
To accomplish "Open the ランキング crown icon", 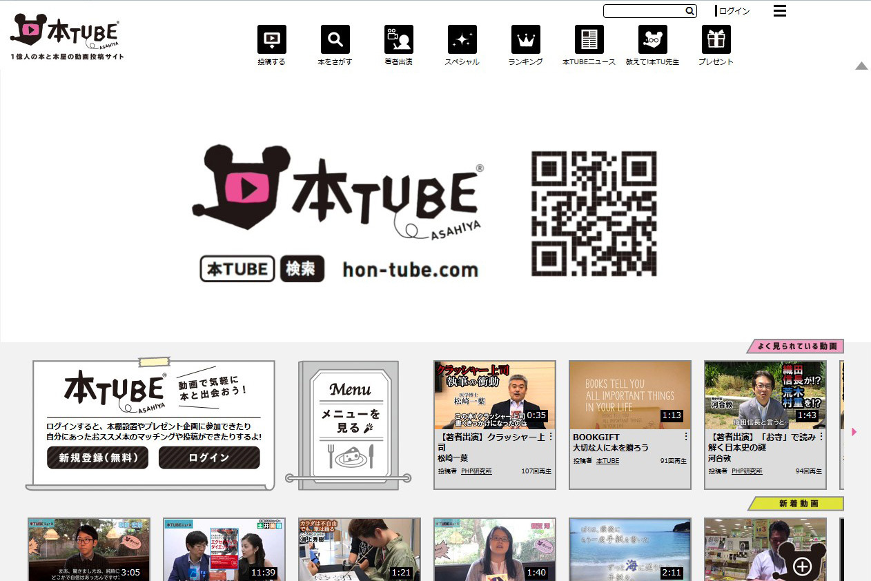I will (526, 39).
